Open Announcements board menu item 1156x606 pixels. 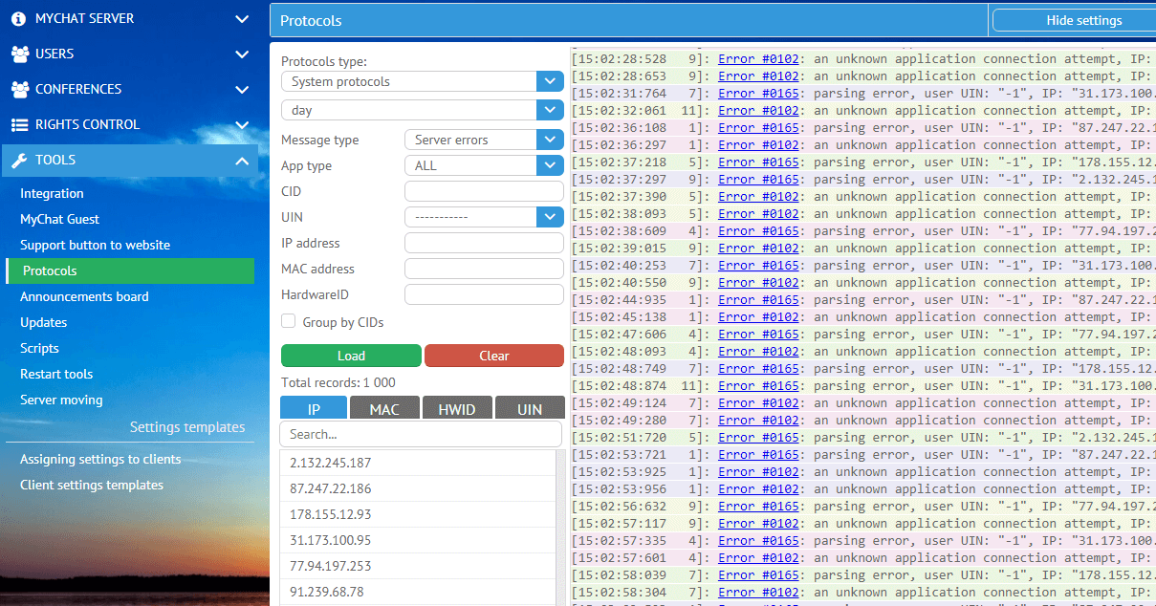pos(84,296)
